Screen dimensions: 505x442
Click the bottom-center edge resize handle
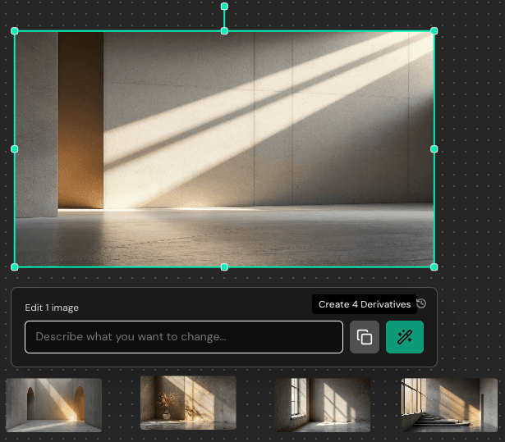pyautogui.click(x=224, y=267)
